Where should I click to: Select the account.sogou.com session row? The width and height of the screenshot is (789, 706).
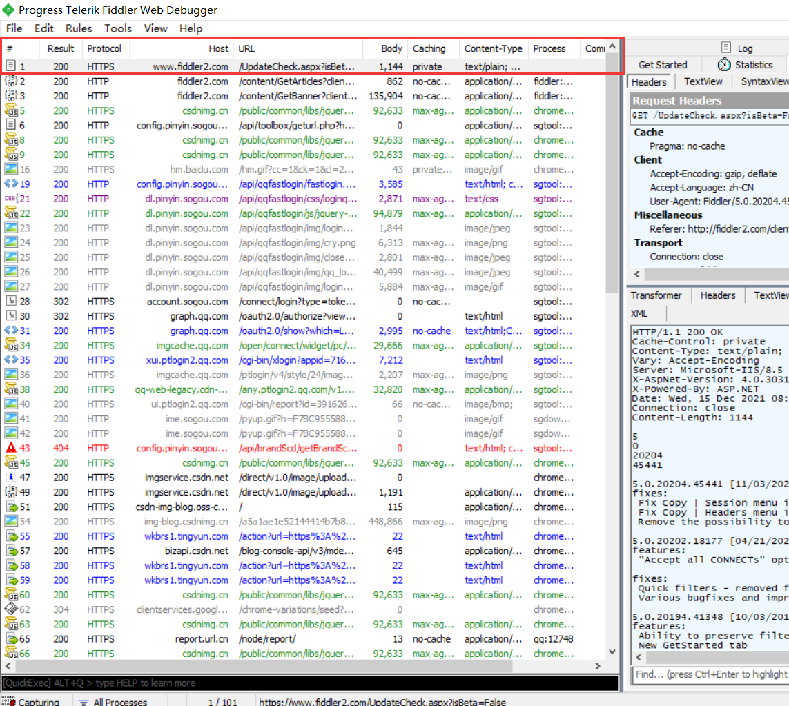[304, 302]
